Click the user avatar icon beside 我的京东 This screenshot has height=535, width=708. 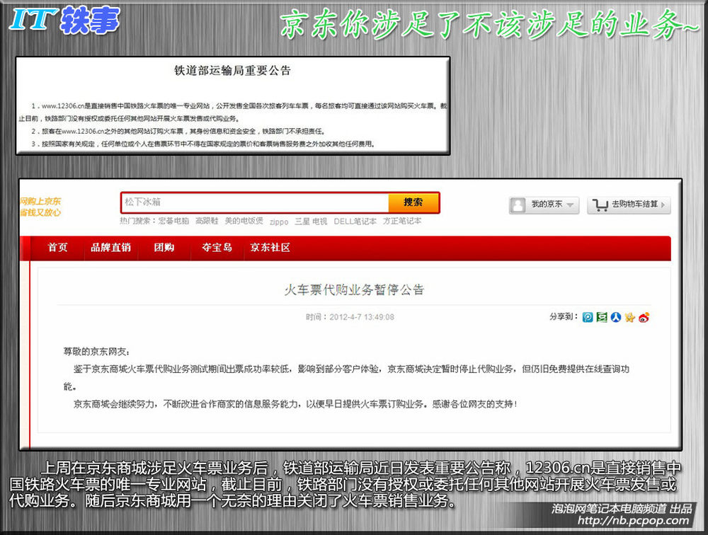click(x=518, y=205)
